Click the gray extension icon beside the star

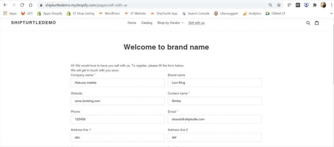[x=289, y=5]
